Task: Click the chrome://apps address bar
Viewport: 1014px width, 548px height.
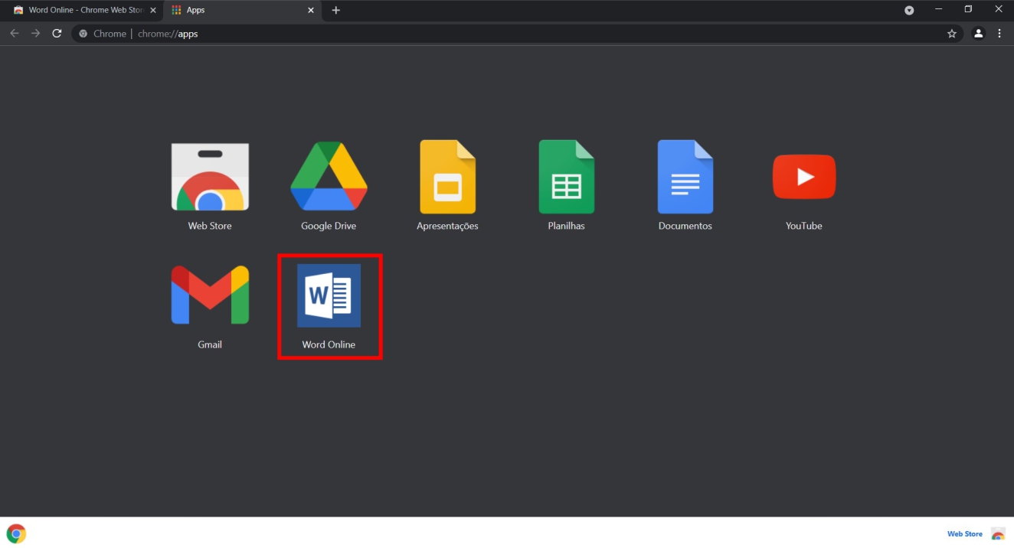Action: (518, 34)
